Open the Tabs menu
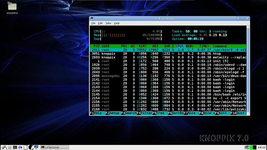This screenshot has height=150, width=267. pyautogui.click(x=108, y=23)
